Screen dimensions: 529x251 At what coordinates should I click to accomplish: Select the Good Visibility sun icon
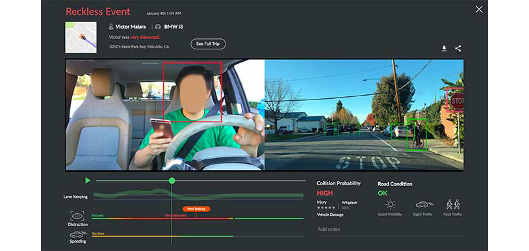point(391,204)
